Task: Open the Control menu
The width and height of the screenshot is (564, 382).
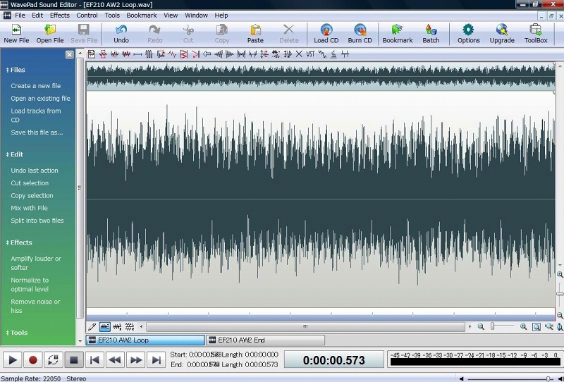Action: click(x=87, y=16)
